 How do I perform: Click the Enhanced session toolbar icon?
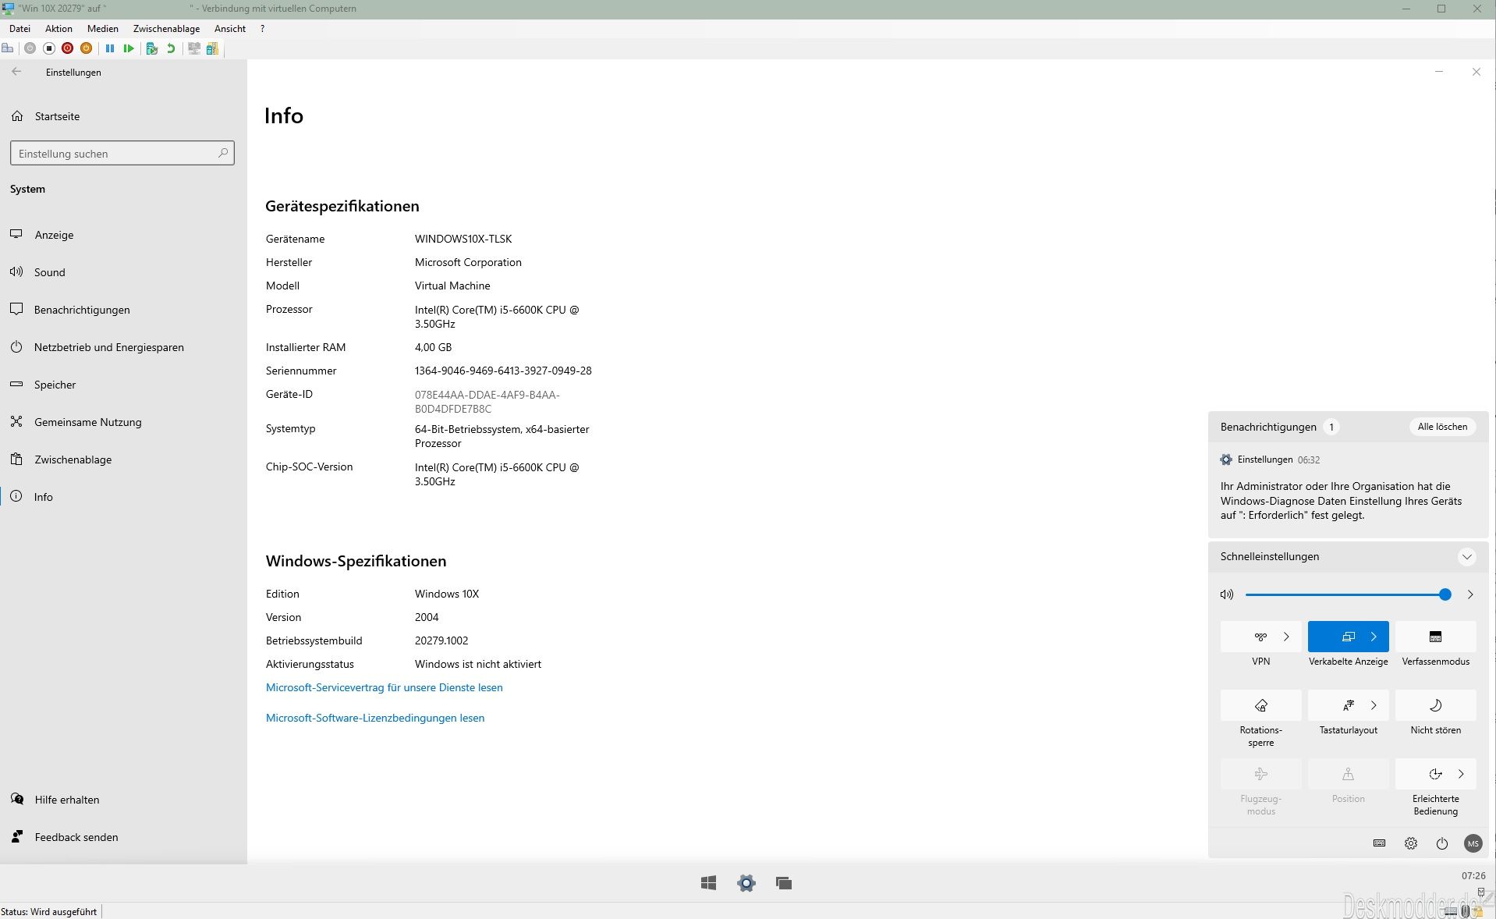coord(194,48)
